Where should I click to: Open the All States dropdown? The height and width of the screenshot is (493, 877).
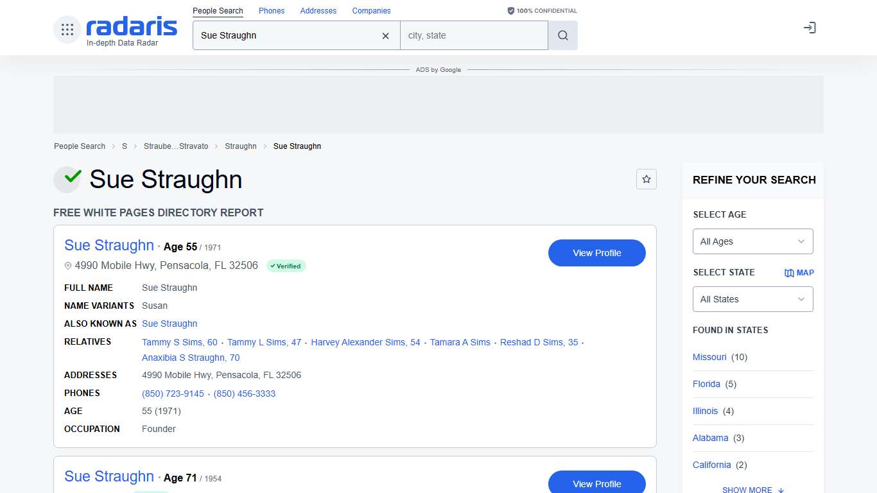point(752,299)
